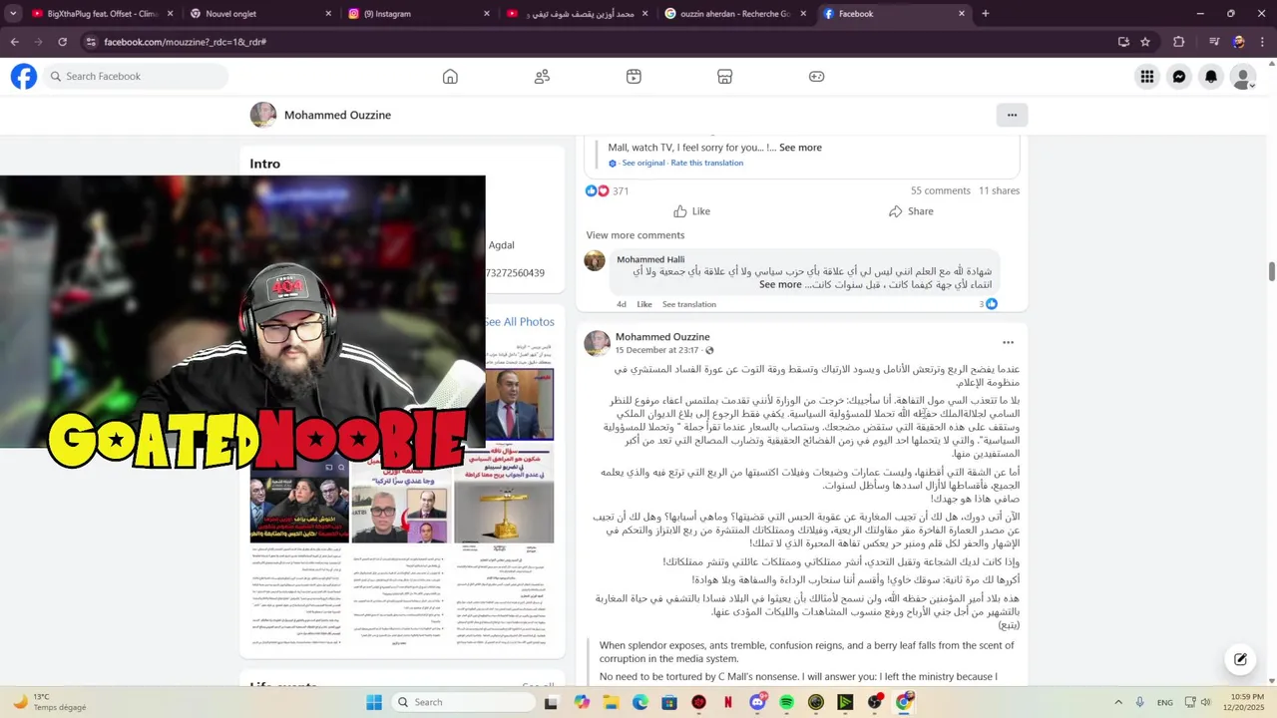Open options menu of 15 December post

click(x=1008, y=343)
